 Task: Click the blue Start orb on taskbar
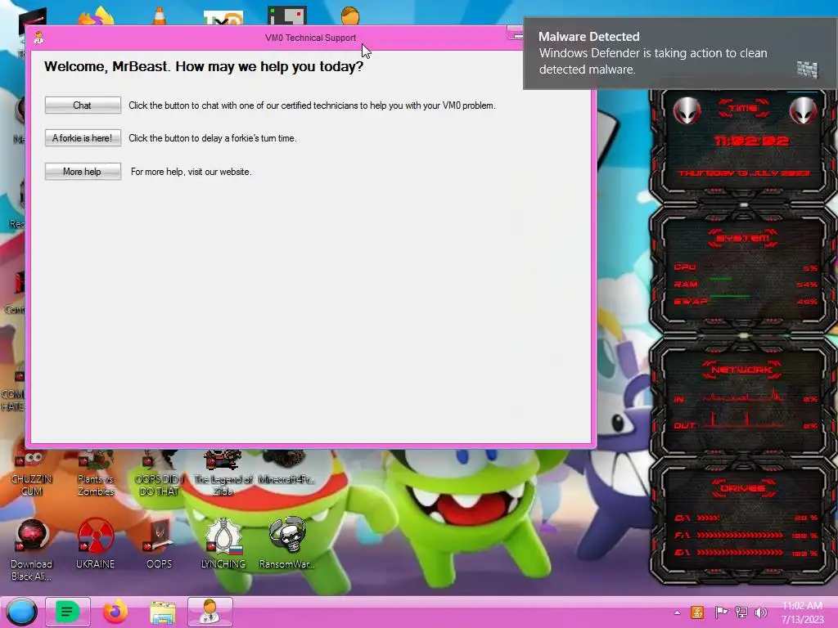(21, 612)
